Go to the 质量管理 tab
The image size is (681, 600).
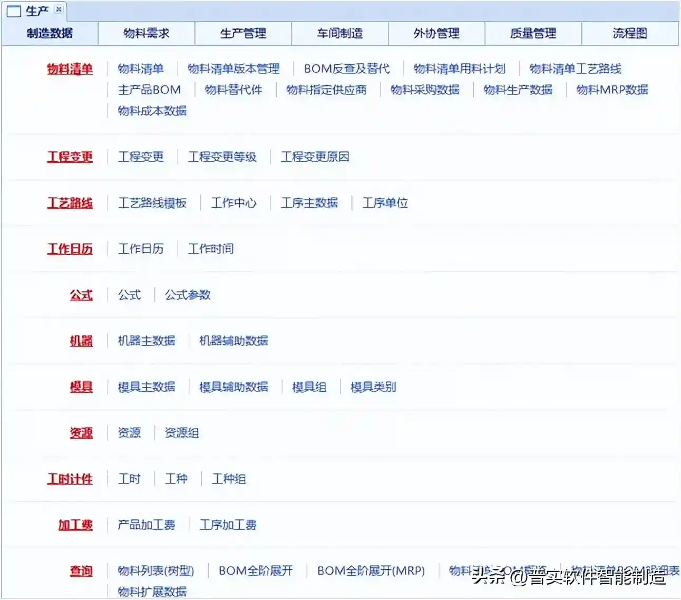[x=533, y=34]
